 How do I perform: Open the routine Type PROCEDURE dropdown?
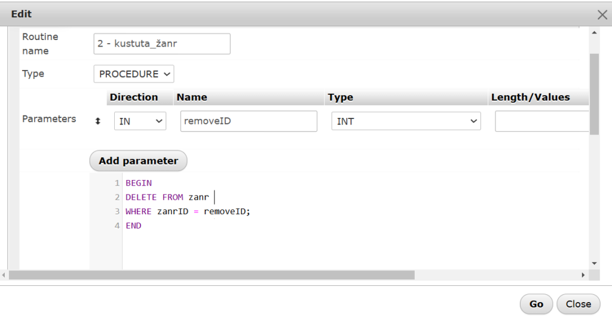click(134, 74)
